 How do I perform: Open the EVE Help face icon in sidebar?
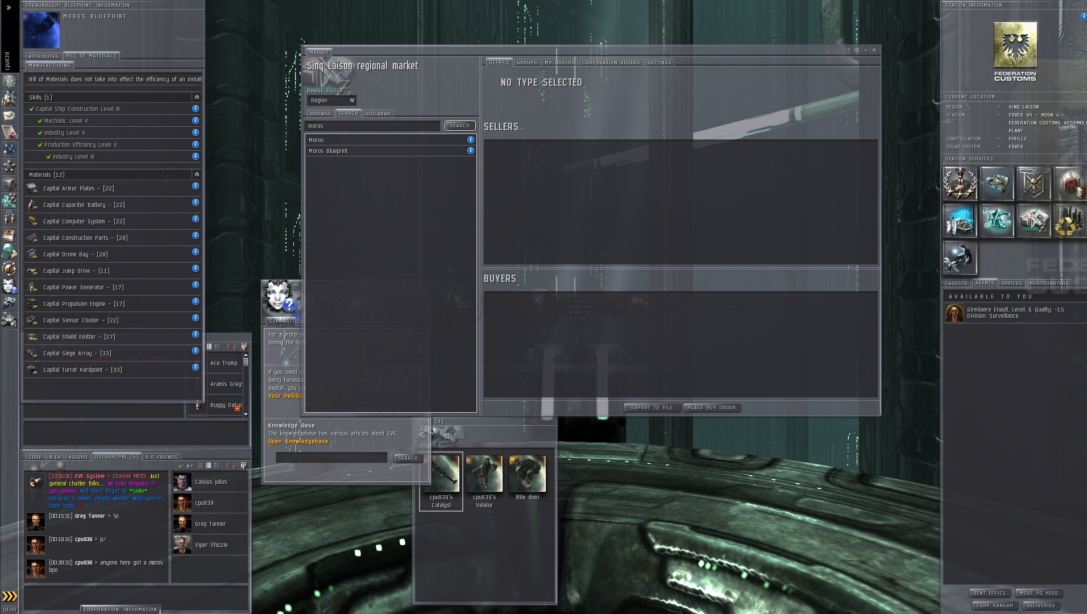coord(9,285)
